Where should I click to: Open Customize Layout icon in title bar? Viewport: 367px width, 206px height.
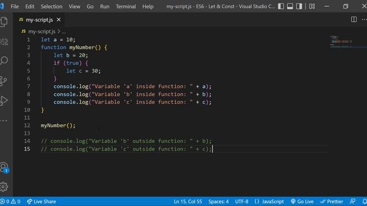click(x=312, y=6)
